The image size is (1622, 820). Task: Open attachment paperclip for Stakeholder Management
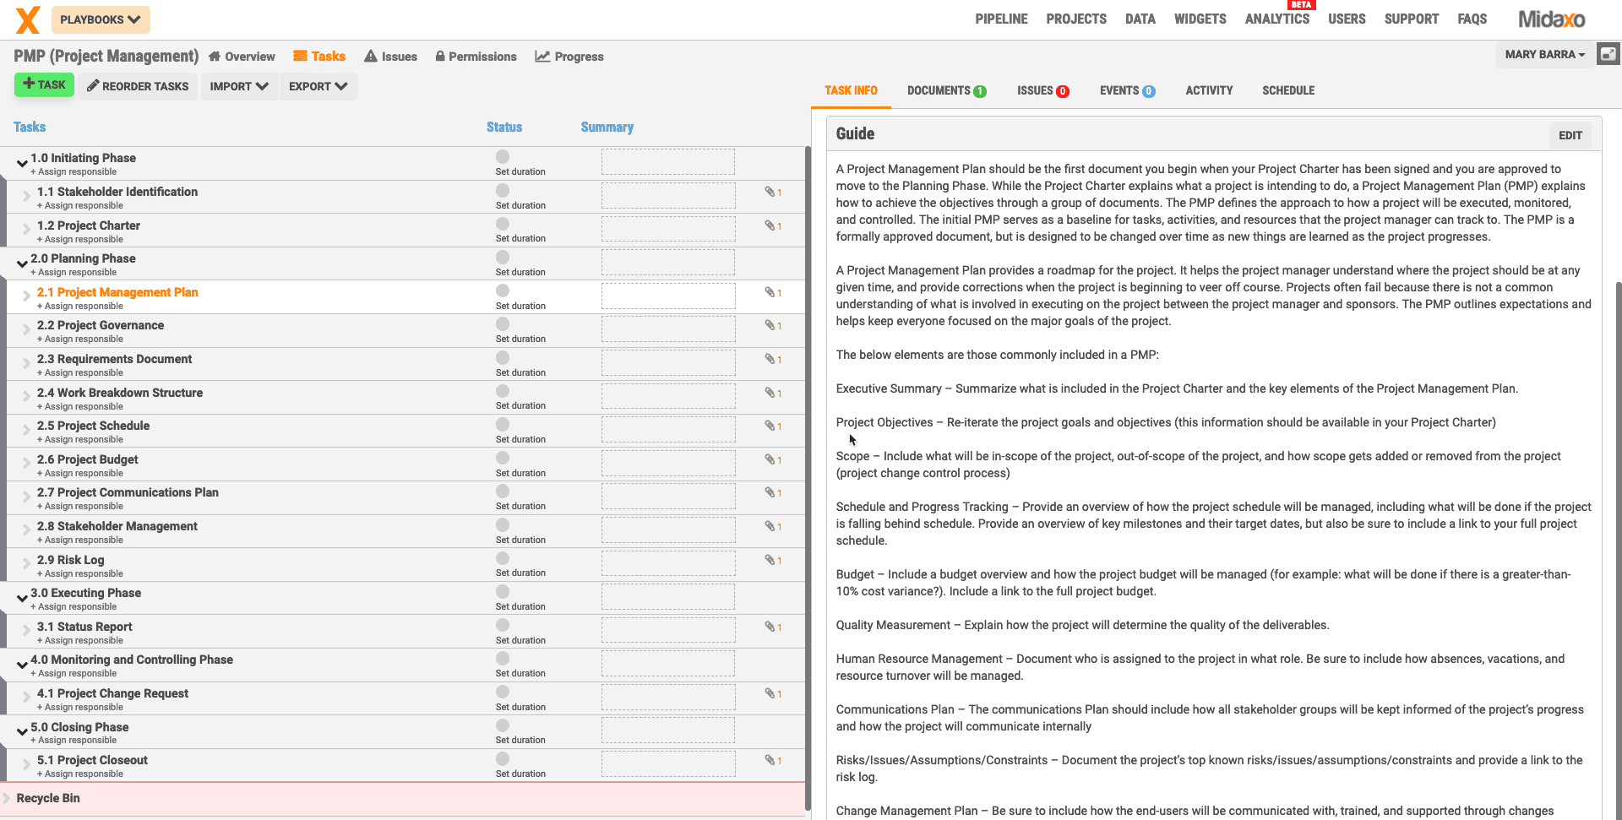[x=770, y=526]
